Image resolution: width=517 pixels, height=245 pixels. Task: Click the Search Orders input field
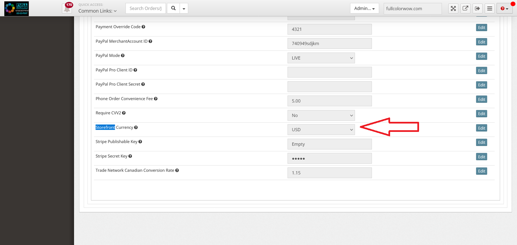click(145, 8)
